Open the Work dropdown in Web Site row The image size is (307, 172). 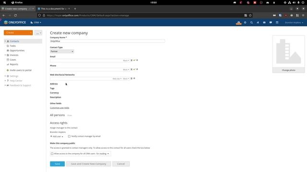click(x=126, y=79)
